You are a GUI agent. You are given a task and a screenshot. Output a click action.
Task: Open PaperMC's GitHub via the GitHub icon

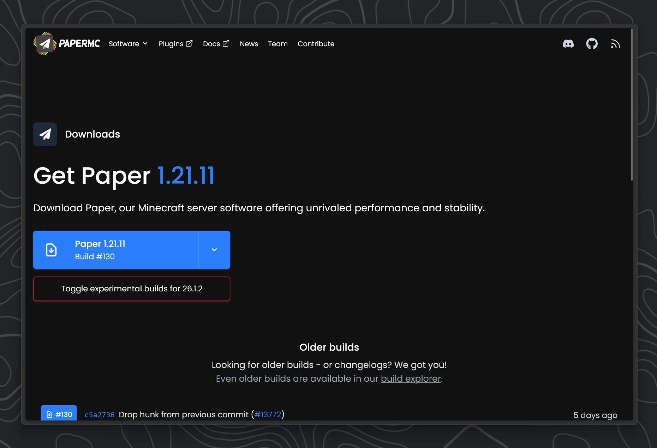[592, 43]
